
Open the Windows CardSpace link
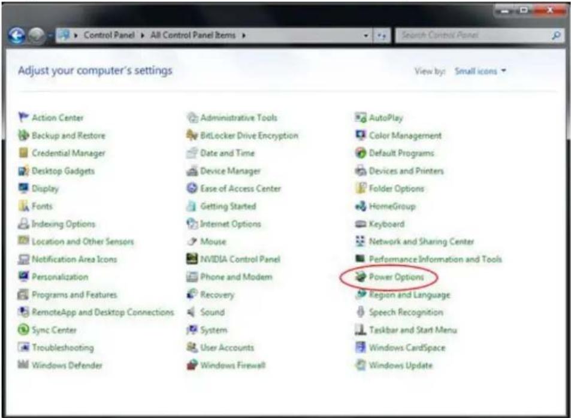(407, 347)
